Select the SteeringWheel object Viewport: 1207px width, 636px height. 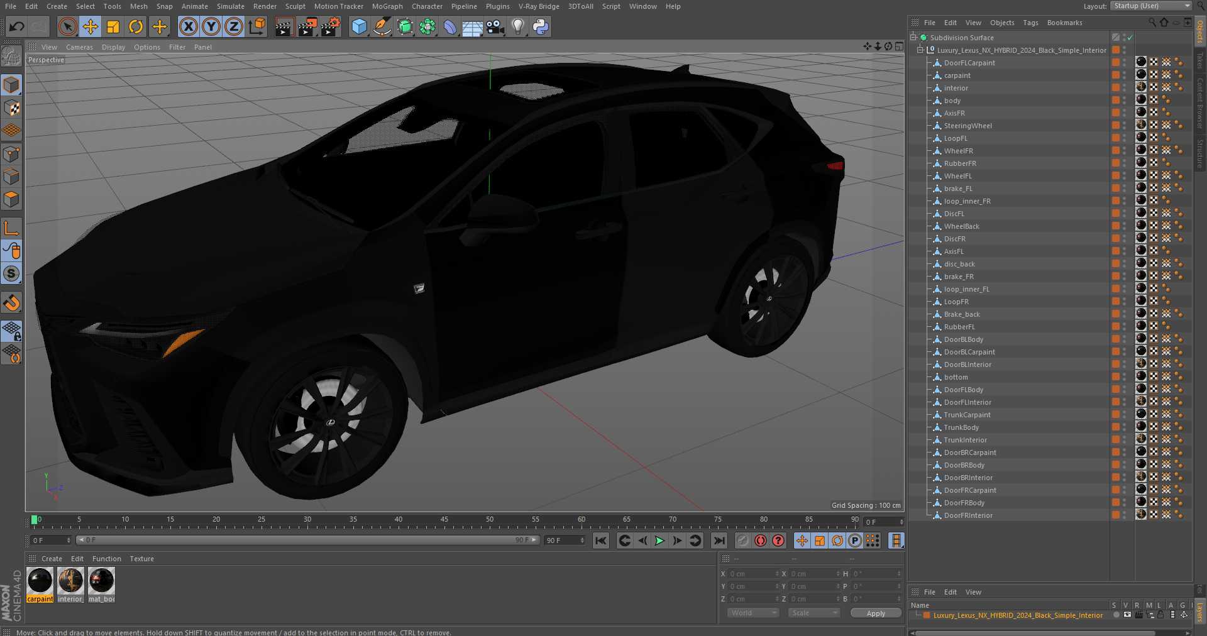pyautogui.click(x=967, y=126)
